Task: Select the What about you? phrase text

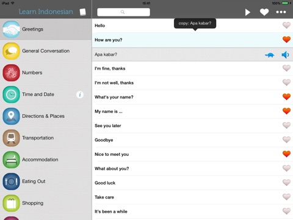Action: tap(112, 169)
